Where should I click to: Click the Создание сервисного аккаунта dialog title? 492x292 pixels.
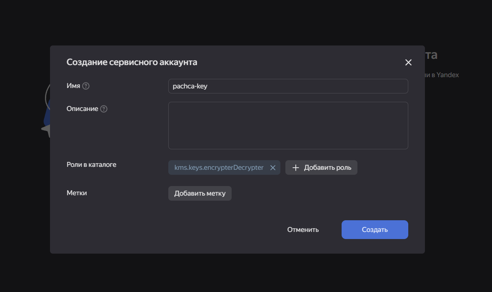(132, 63)
